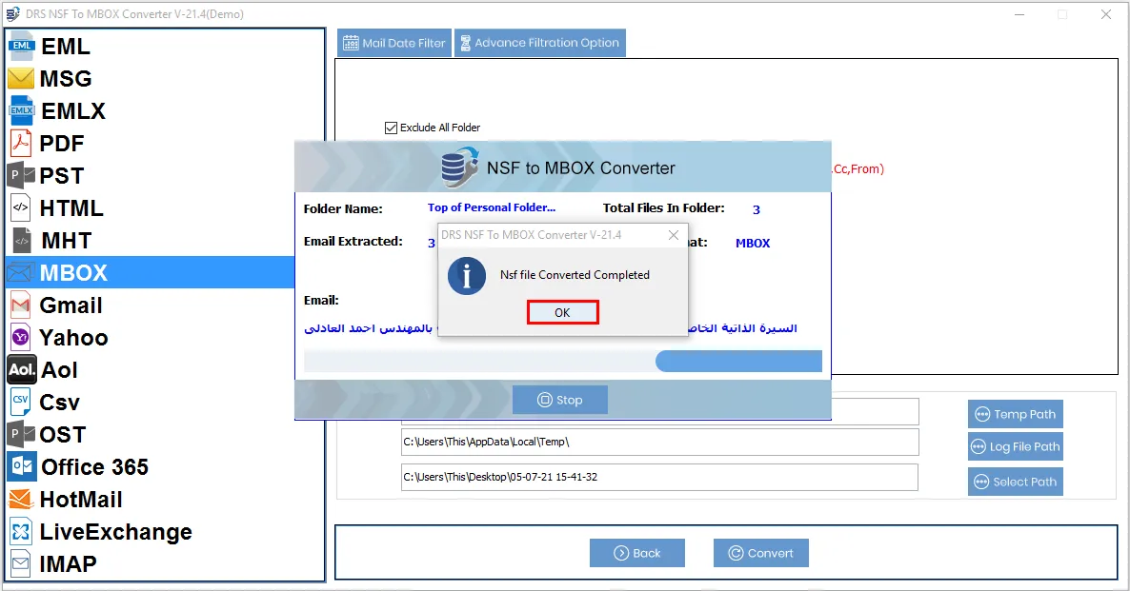Click the conversion progress bar

coord(563,362)
